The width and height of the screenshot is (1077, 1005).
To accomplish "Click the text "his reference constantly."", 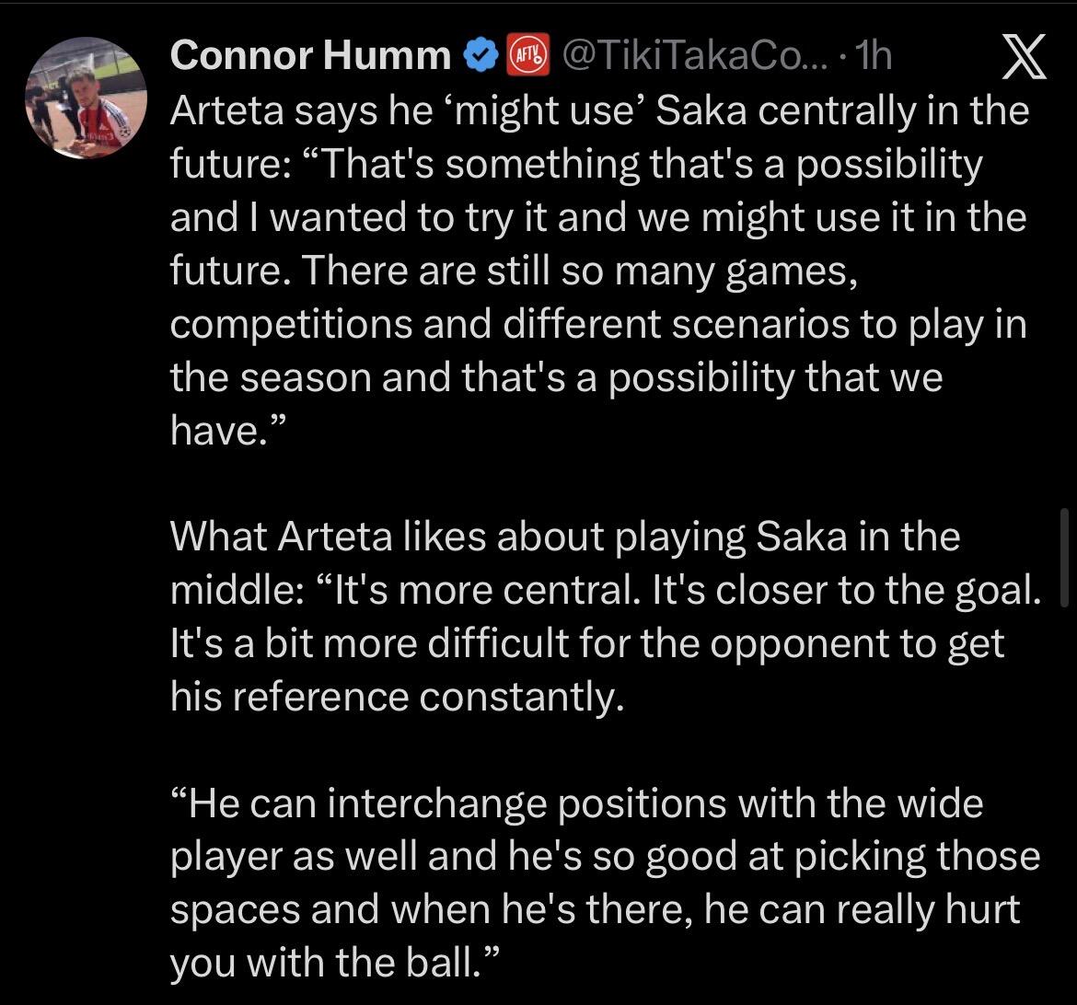I will 398,698.
